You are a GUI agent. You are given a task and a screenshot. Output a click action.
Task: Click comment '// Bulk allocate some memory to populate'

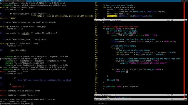(148, 59)
